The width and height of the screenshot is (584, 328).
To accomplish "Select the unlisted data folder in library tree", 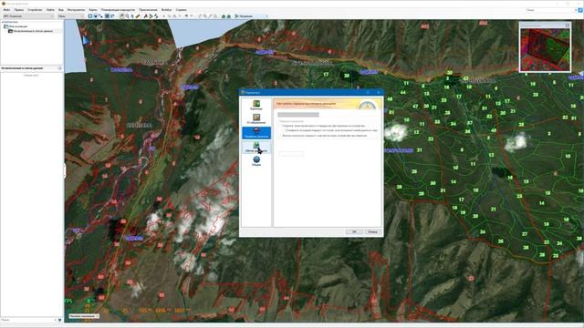I will coord(30,31).
